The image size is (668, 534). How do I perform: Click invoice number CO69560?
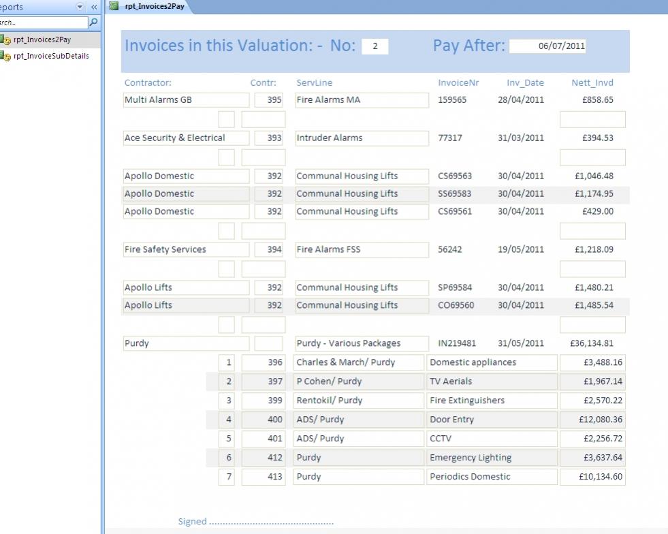coord(456,305)
